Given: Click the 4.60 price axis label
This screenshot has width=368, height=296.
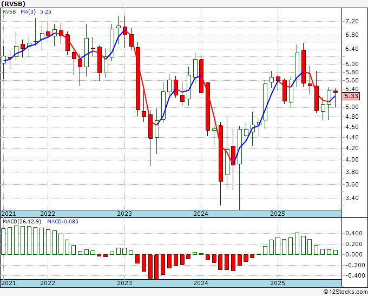Looking at the screenshot, I should pos(352,127).
